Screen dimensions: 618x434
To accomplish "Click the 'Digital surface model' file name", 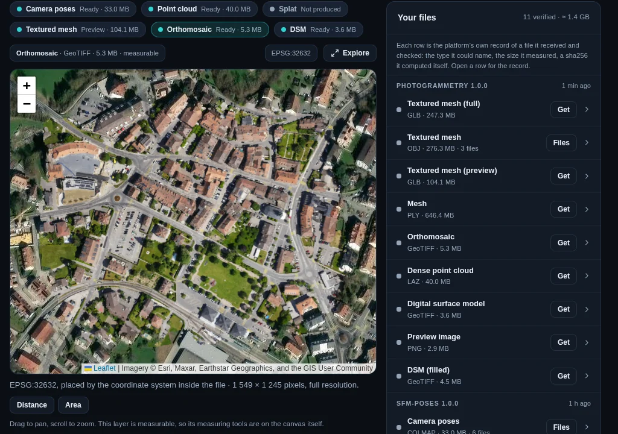I will 446,304.
